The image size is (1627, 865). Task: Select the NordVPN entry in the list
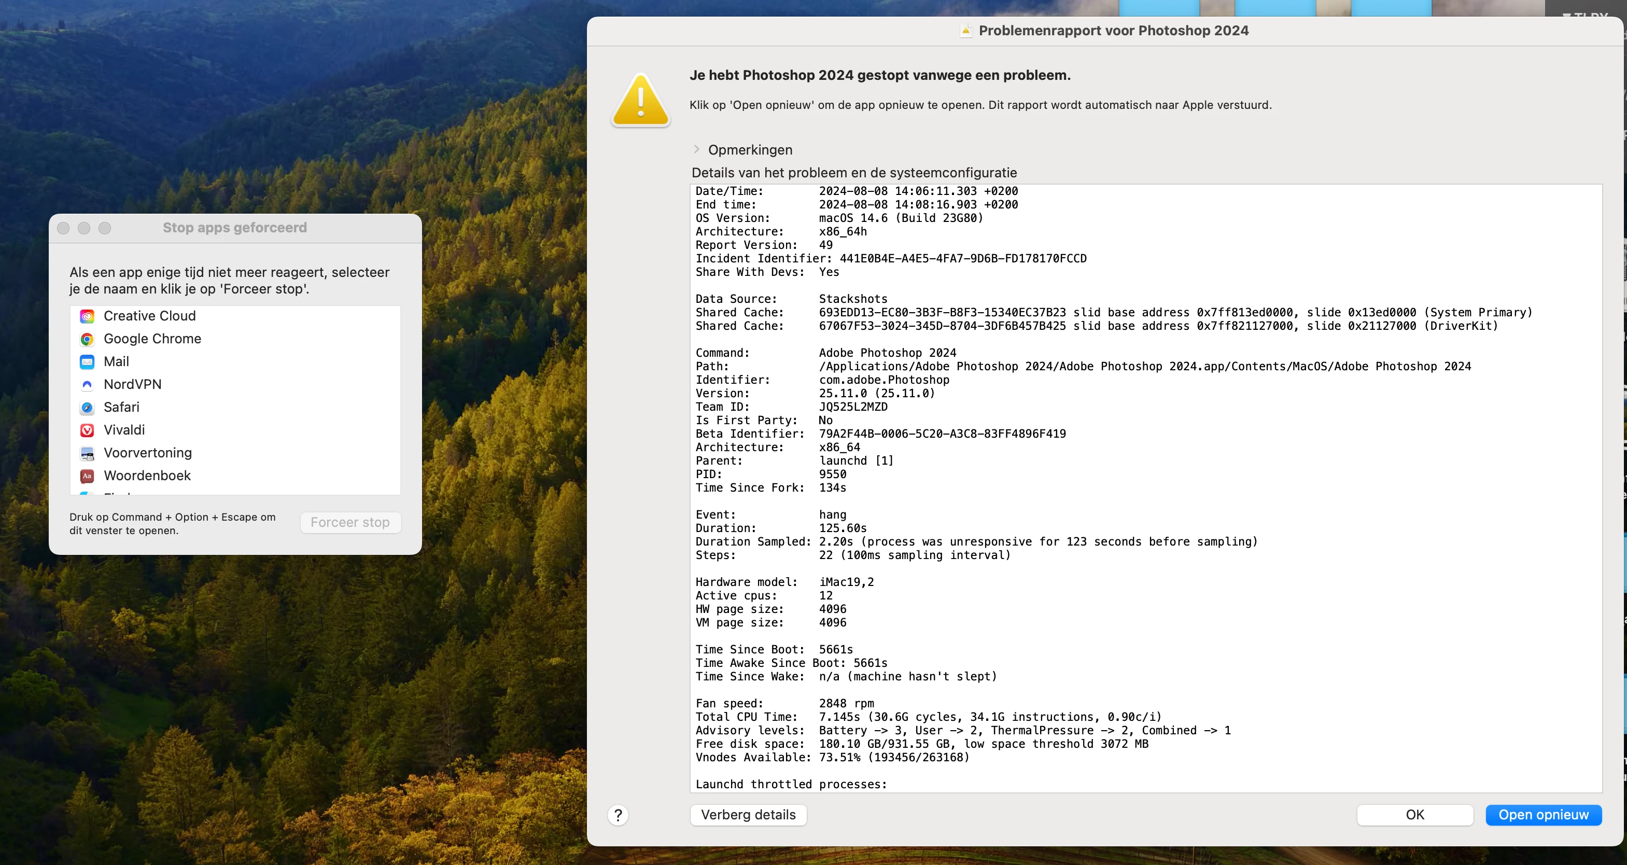133,385
